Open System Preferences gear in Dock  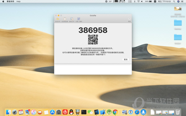pos(59,112)
